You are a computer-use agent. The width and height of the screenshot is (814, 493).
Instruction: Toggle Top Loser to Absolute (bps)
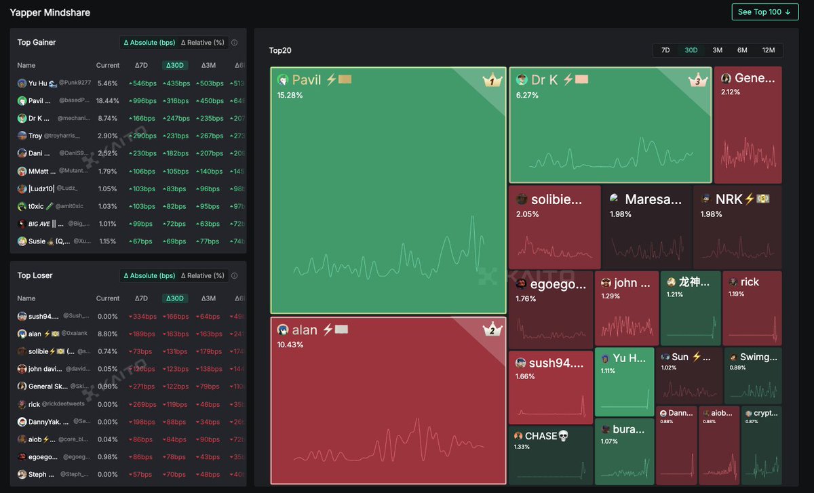(x=149, y=276)
